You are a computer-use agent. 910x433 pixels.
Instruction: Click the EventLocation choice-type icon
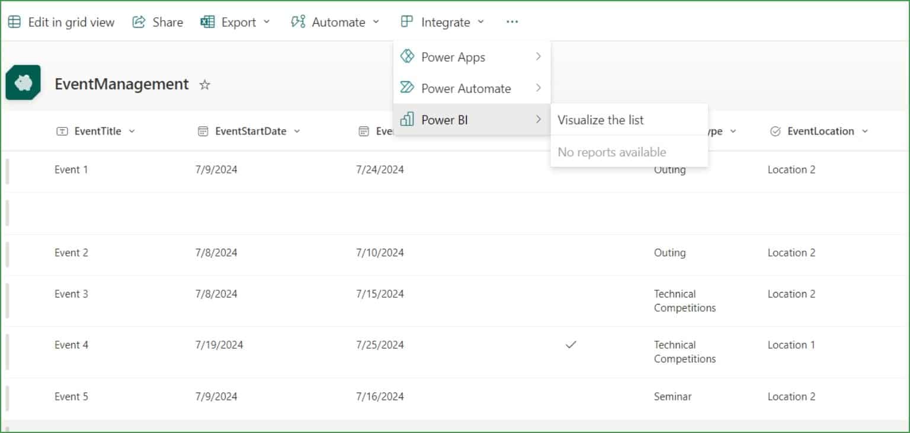(775, 131)
